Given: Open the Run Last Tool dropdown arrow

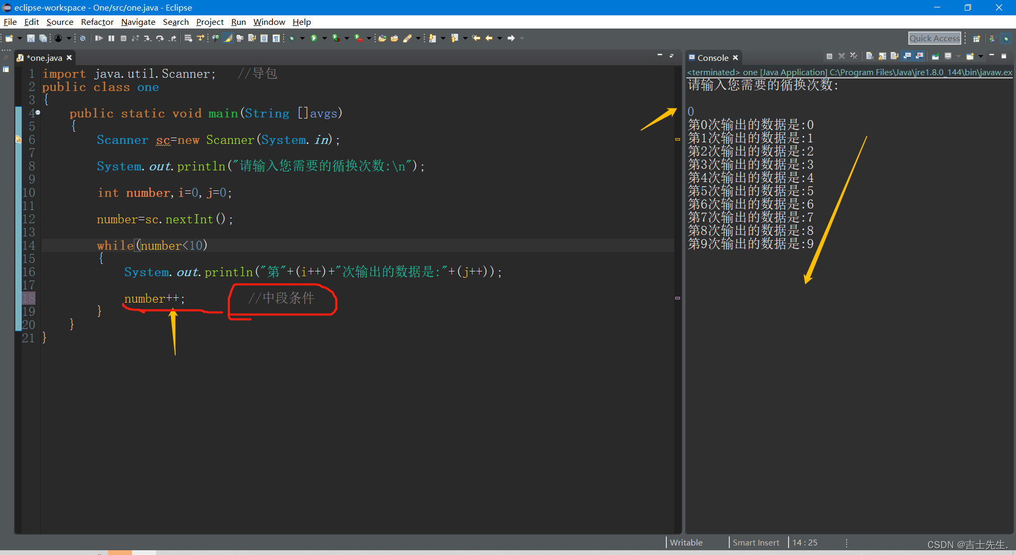Looking at the screenshot, I should coord(369,38).
